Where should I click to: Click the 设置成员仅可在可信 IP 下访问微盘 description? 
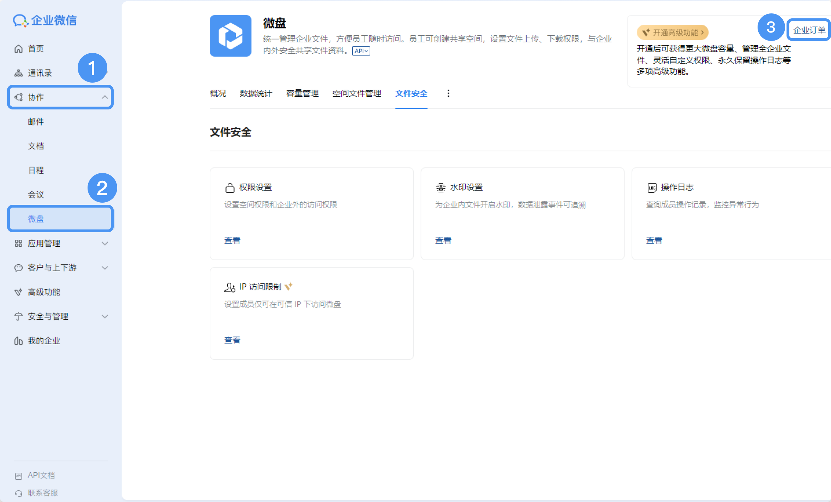(x=283, y=304)
